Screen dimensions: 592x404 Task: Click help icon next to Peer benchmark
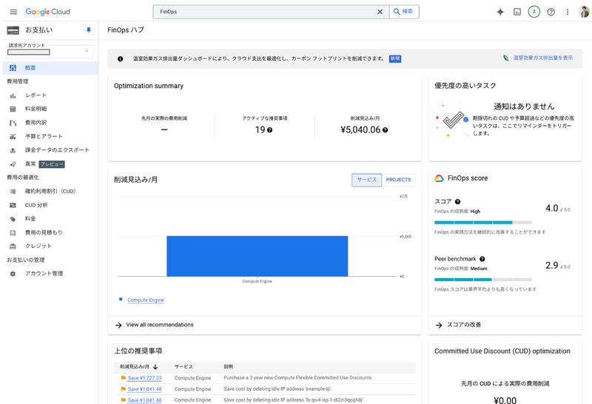(482, 259)
